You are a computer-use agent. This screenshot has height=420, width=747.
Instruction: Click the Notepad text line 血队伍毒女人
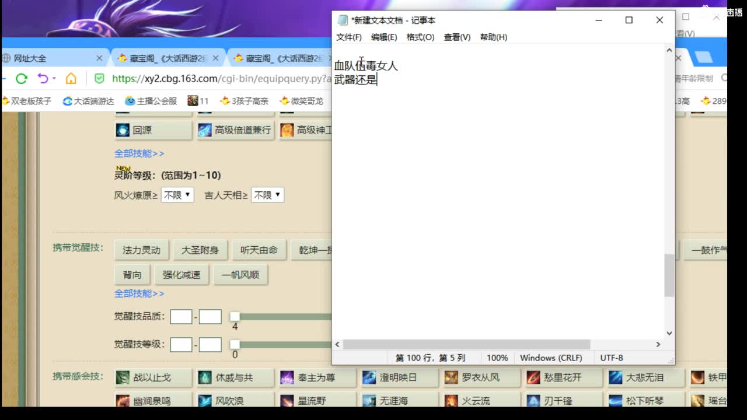366,66
